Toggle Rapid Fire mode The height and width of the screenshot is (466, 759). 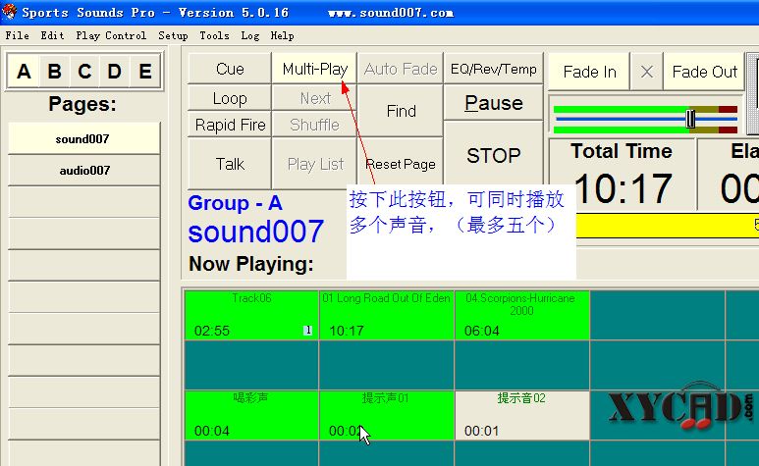(x=230, y=125)
